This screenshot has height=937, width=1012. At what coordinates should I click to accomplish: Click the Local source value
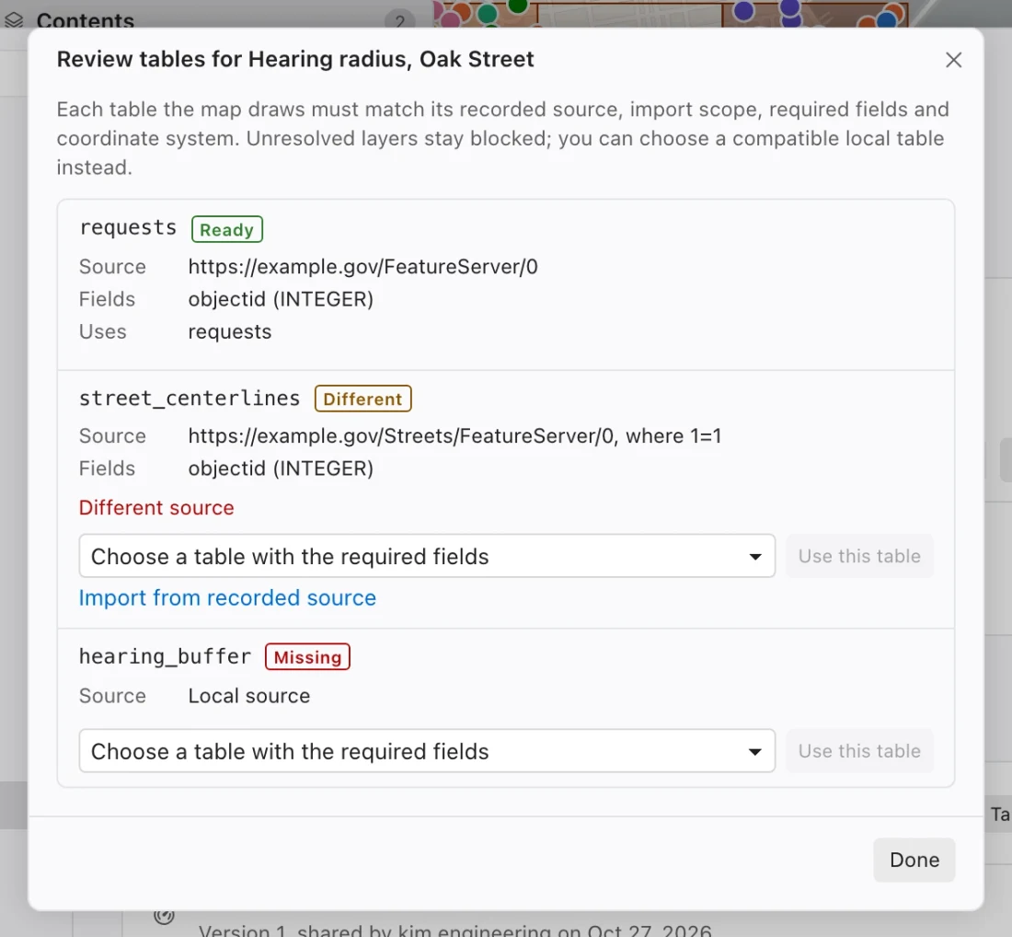click(249, 696)
